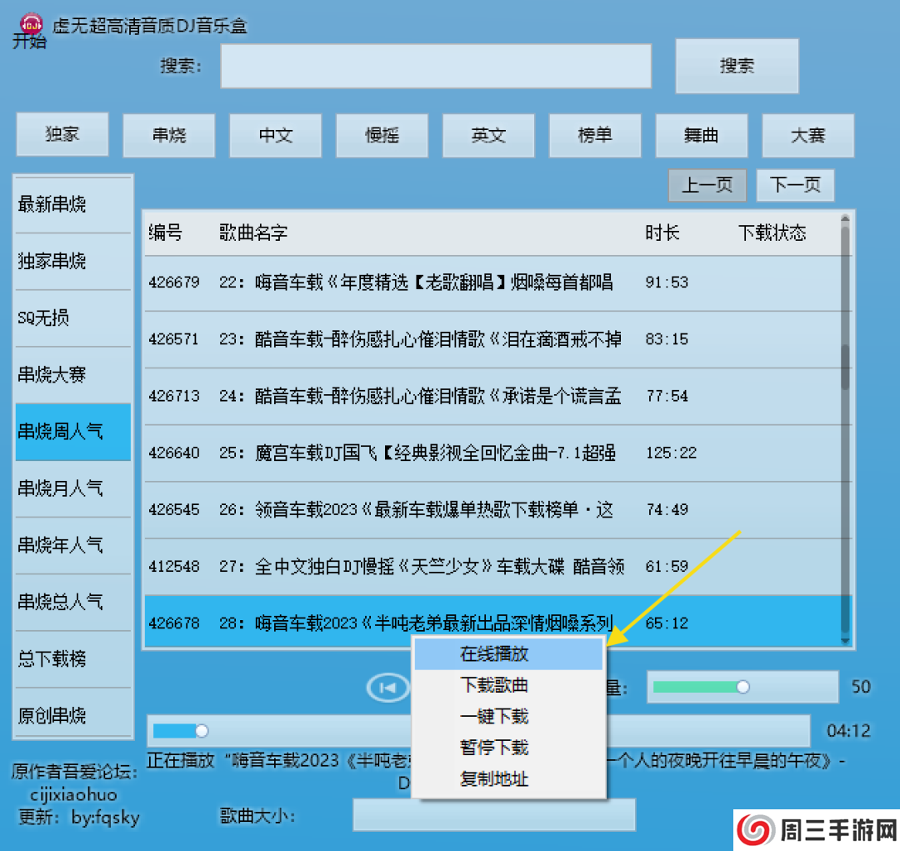900x851 pixels.
Task: Select the 英文 category tab
Action: pos(488,135)
